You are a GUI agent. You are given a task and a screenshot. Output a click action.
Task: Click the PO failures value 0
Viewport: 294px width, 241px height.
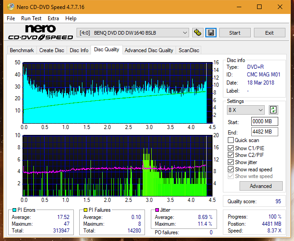point(211,232)
